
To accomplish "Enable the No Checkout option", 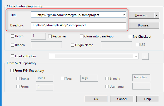I will tap(131, 37).
